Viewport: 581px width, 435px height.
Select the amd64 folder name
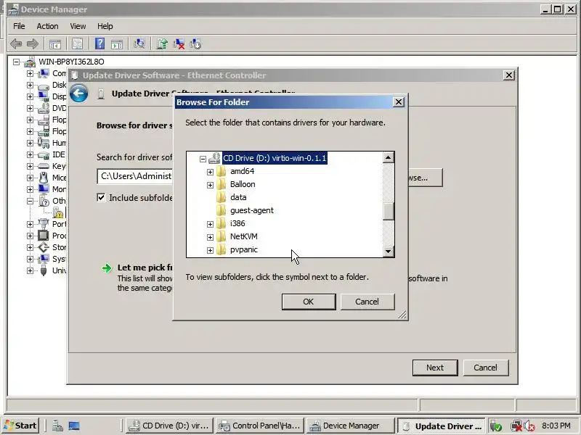click(243, 171)
